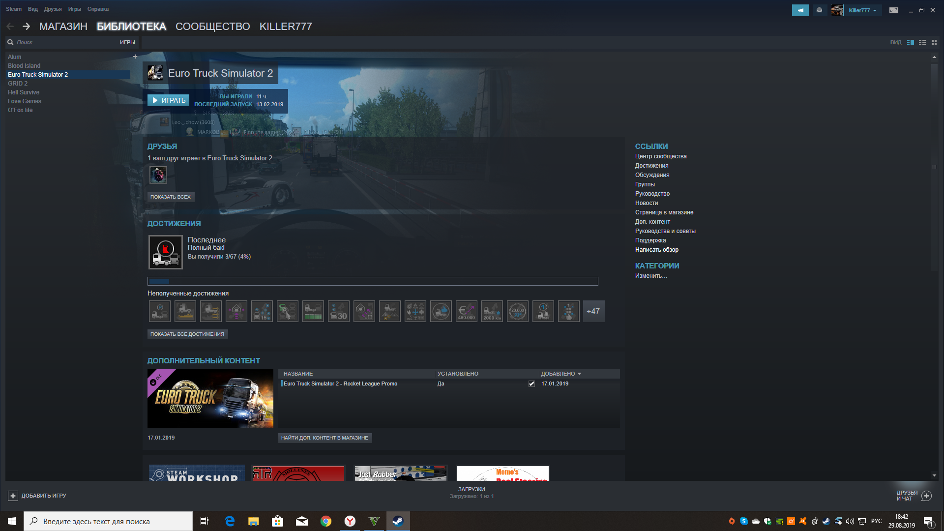Open the Руководство link

(x=652, y=194)
